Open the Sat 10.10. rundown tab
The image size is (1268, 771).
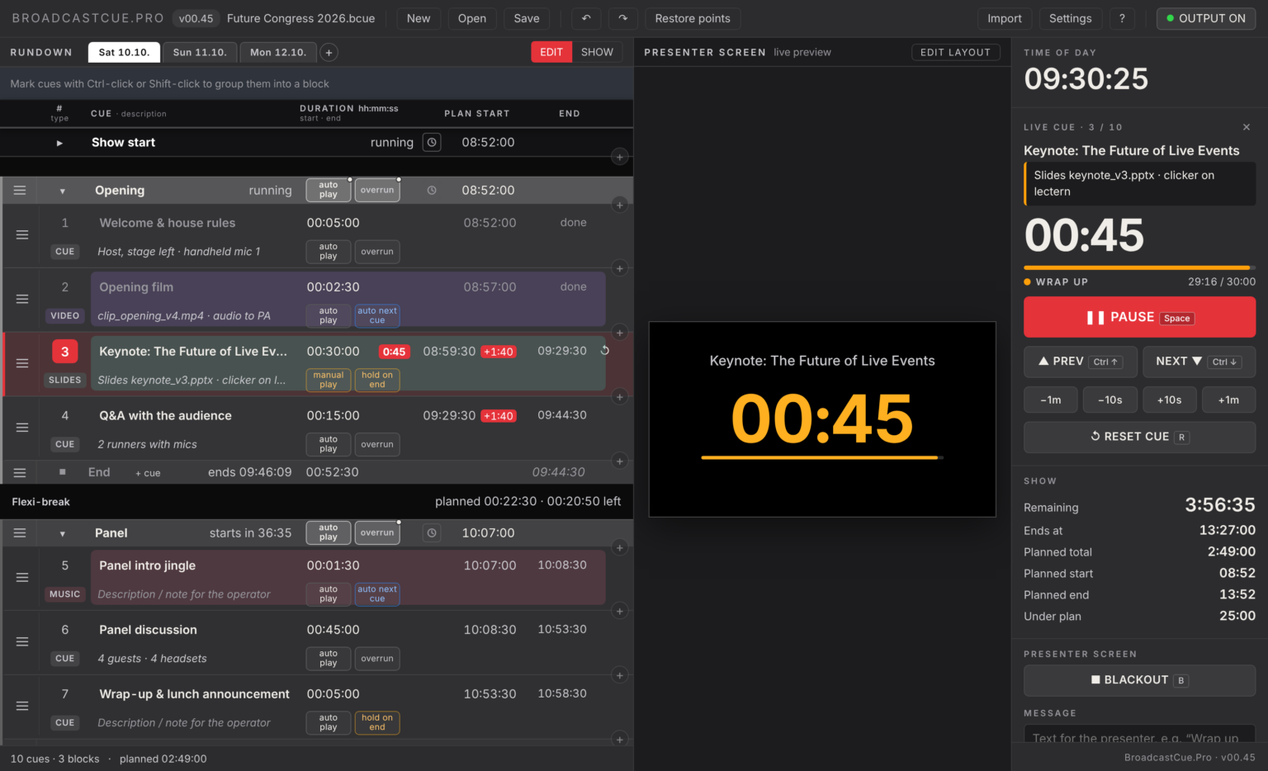tap(124, 52)
